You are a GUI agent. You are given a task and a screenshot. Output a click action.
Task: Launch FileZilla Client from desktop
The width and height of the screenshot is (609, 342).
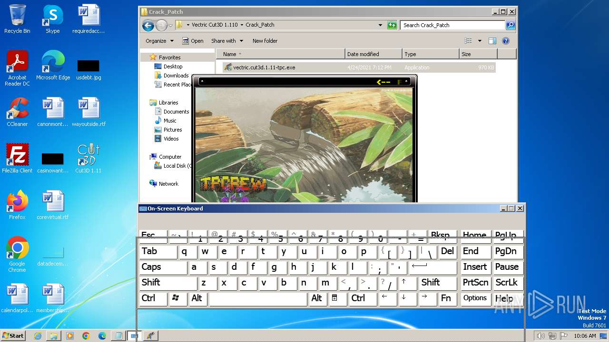click(x=17, y=159)
